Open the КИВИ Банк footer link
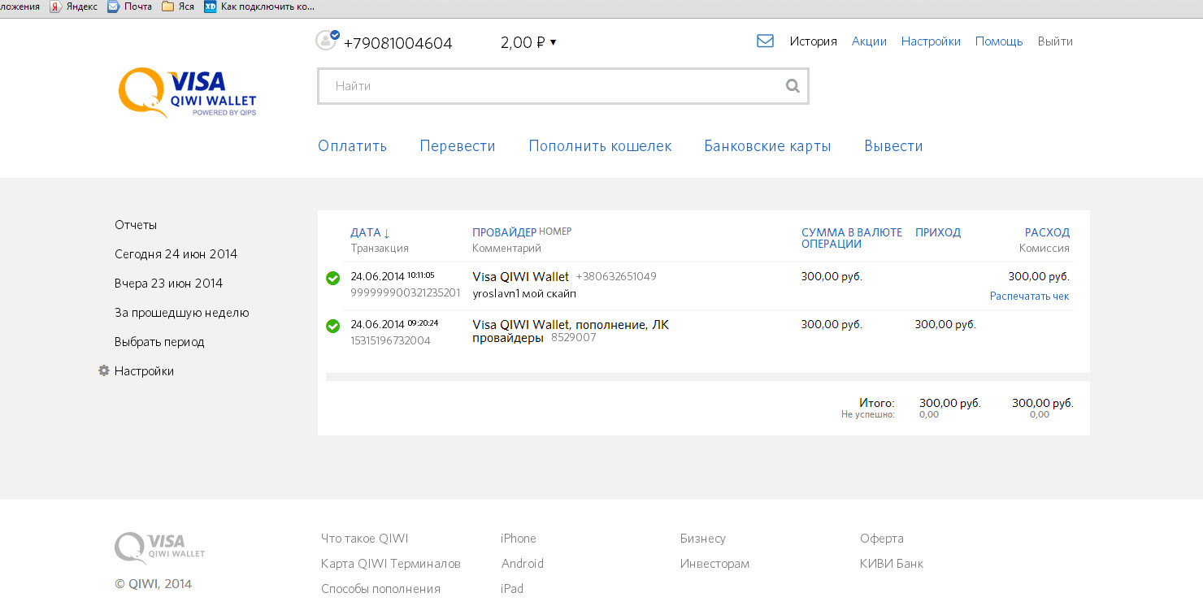 892,564
